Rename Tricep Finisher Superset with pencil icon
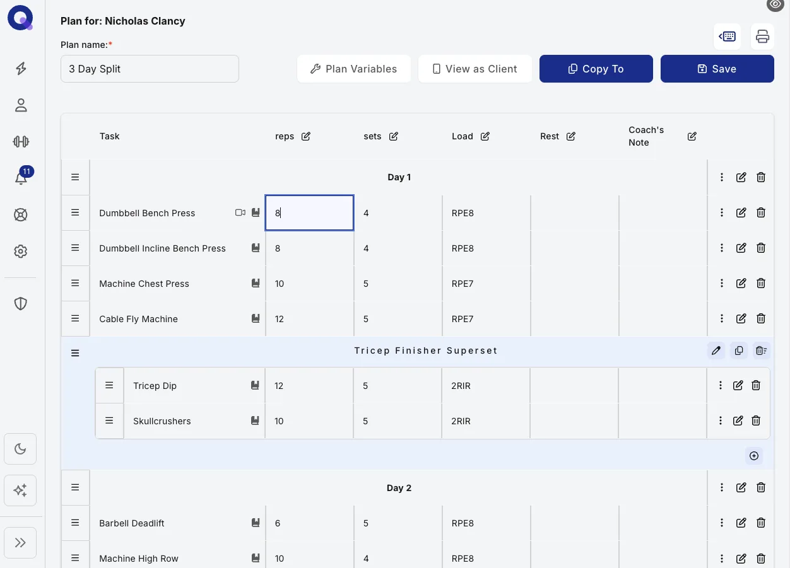 point(716,351)
